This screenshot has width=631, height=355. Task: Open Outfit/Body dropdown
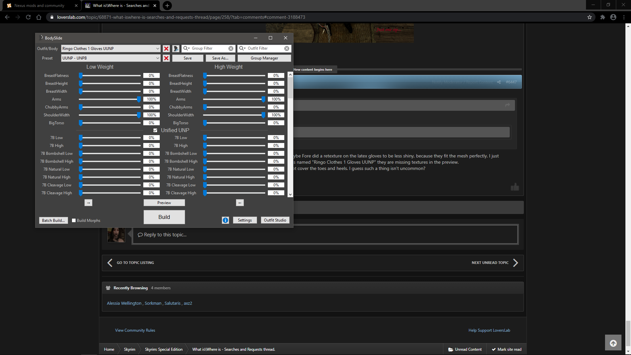(x=111, y=49)
